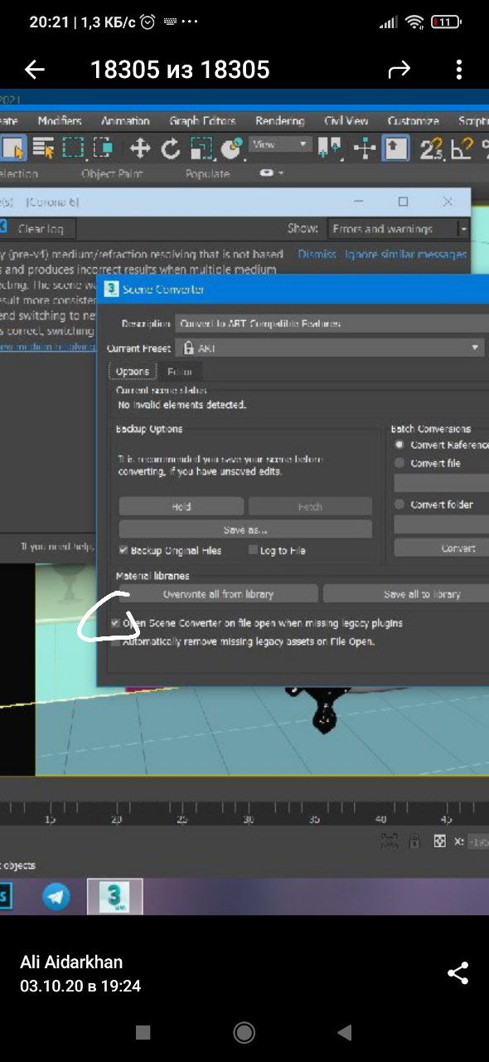Toggle the Angle Snap icon
Viewport: 489px width, 1062px height.
pos(462,149)
